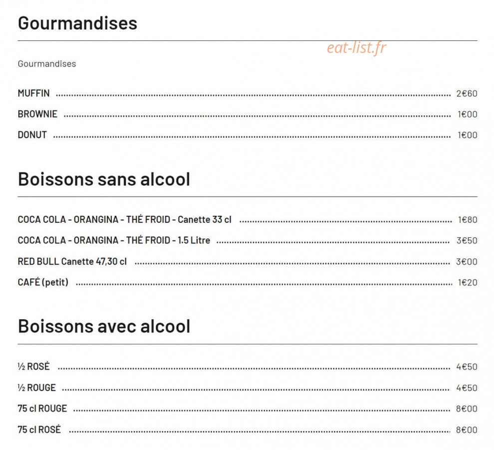Click the eat-list.fr watermark link
The image size is (494, 450).
pyautogui.click(x=356, y=48)
